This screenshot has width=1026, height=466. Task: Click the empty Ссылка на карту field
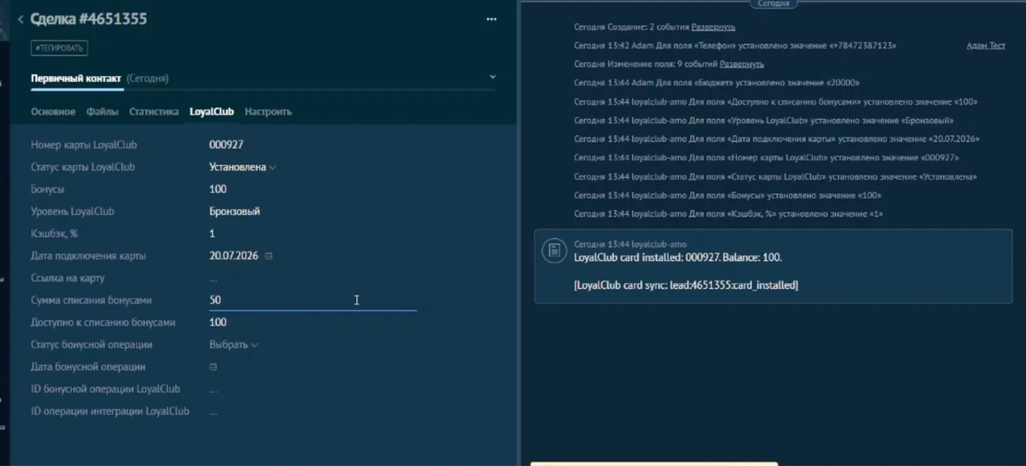(x=213, y=279)
